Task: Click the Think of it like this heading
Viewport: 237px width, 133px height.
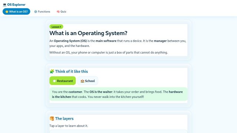Action: 71,71
